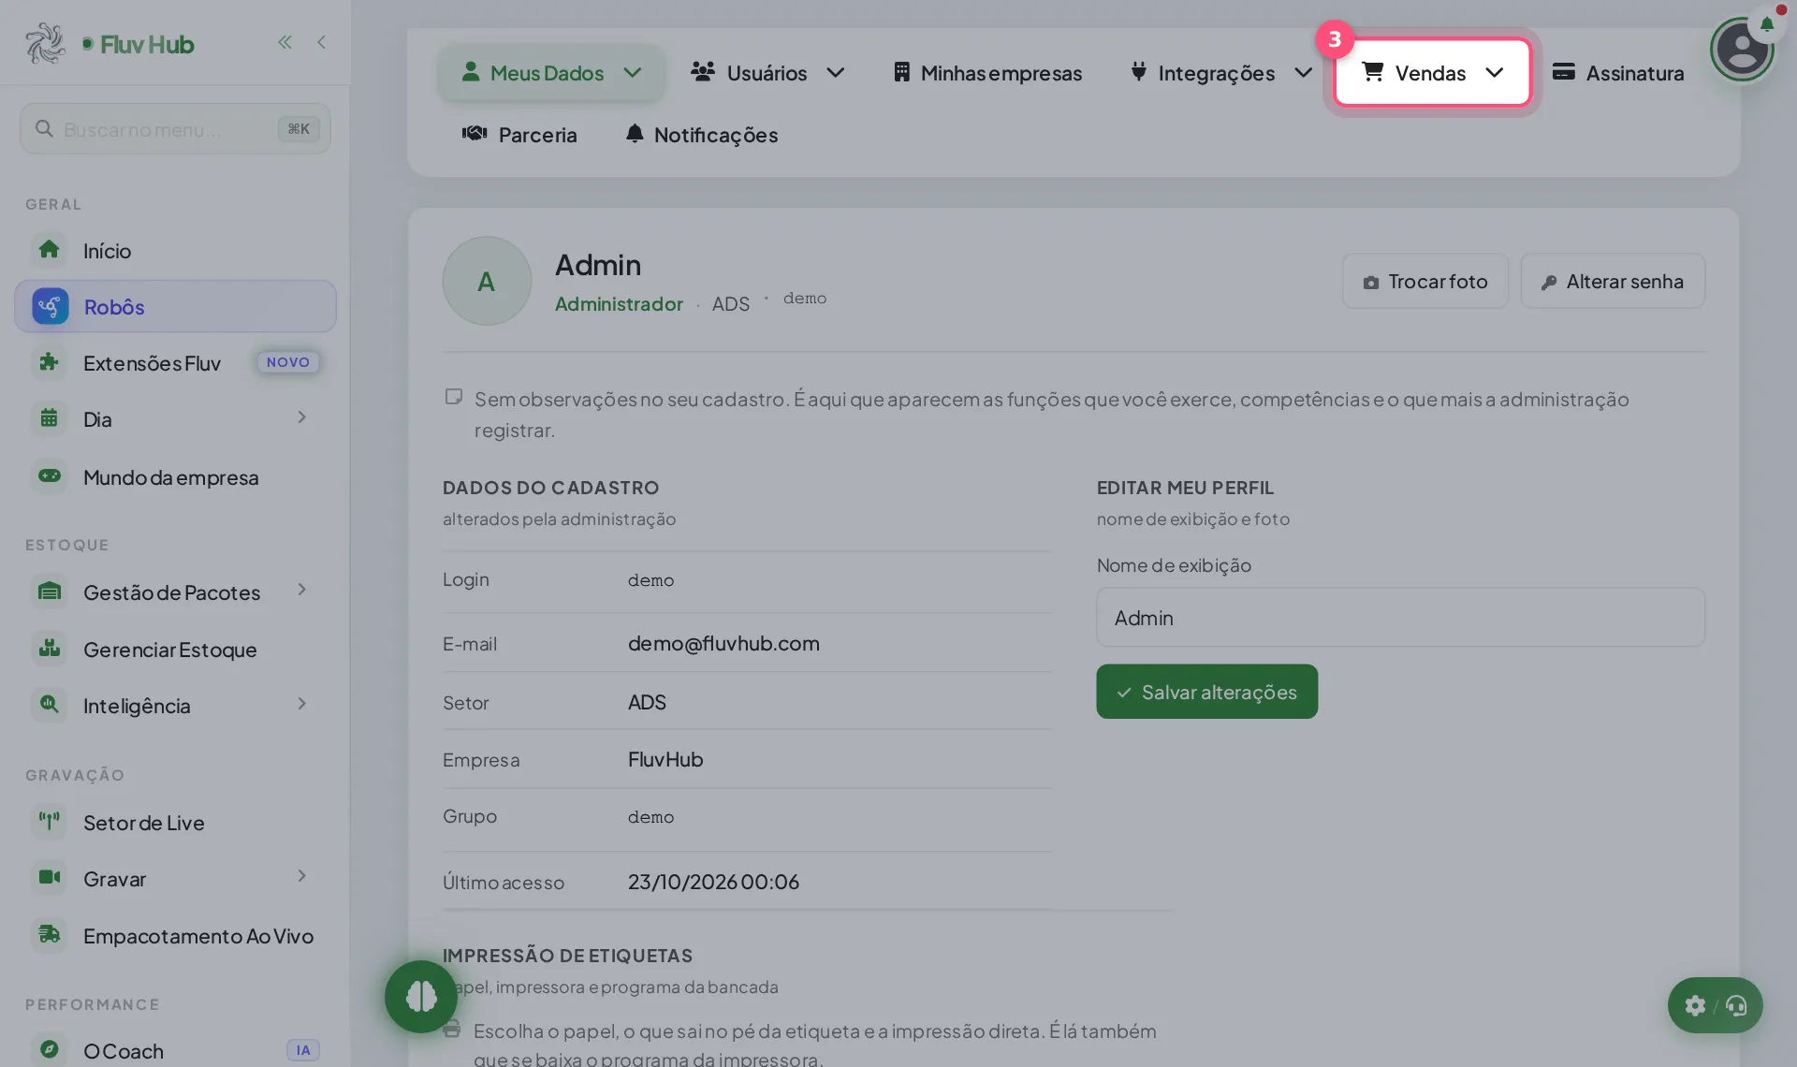
Task: Click the NOVO badge next to Extensões Fluv
Action: 288,362
